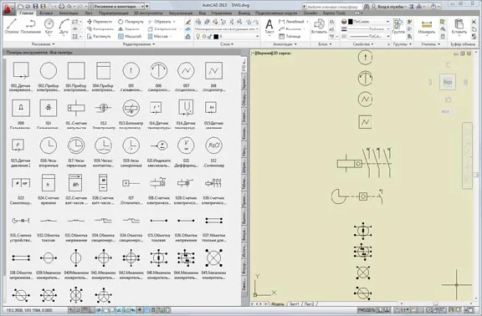482x316 pixels.
Task: Toggle the layer freeze sun icon
Action: [x=204, y=36]
